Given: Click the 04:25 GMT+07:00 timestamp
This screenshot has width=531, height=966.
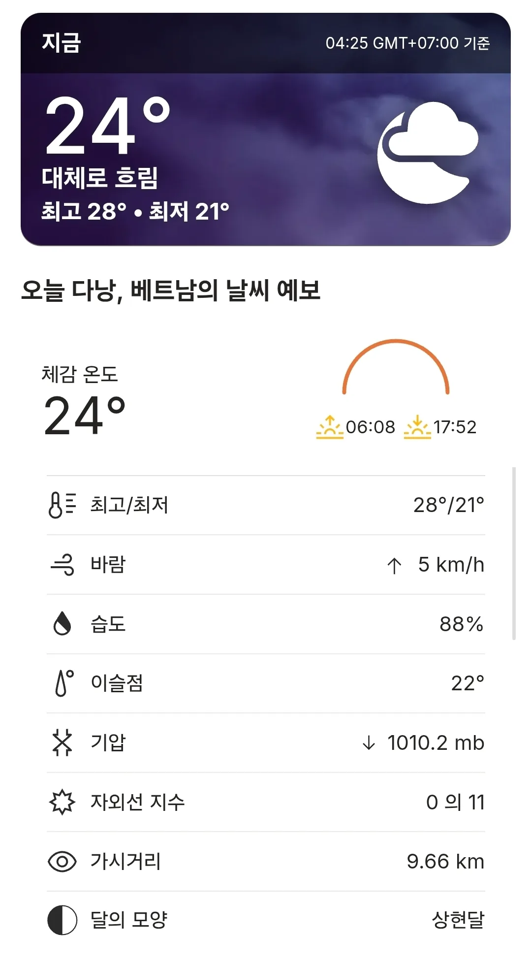Looking at the screenshot, I should pos(407,43).
